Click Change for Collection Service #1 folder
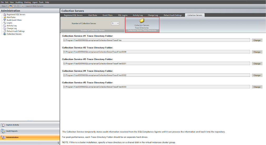 (257, 40)
